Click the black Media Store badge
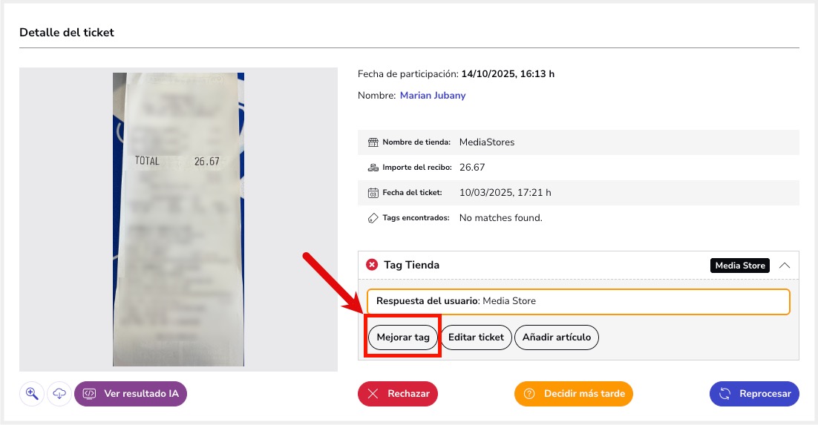Screen dimensions: 818x425 739,266
